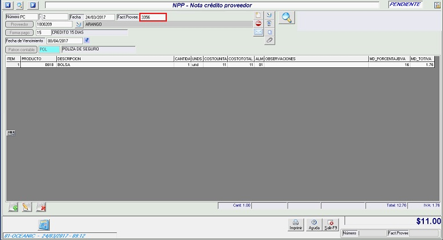The image size is (443, 240).
Task: Click the Imprimir print button
Action: click(296, 224)
